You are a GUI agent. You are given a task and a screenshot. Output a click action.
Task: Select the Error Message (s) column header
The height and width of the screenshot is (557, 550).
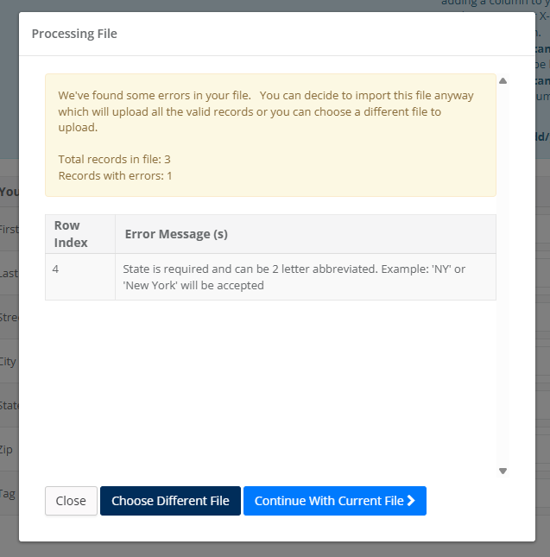(176, 234)
